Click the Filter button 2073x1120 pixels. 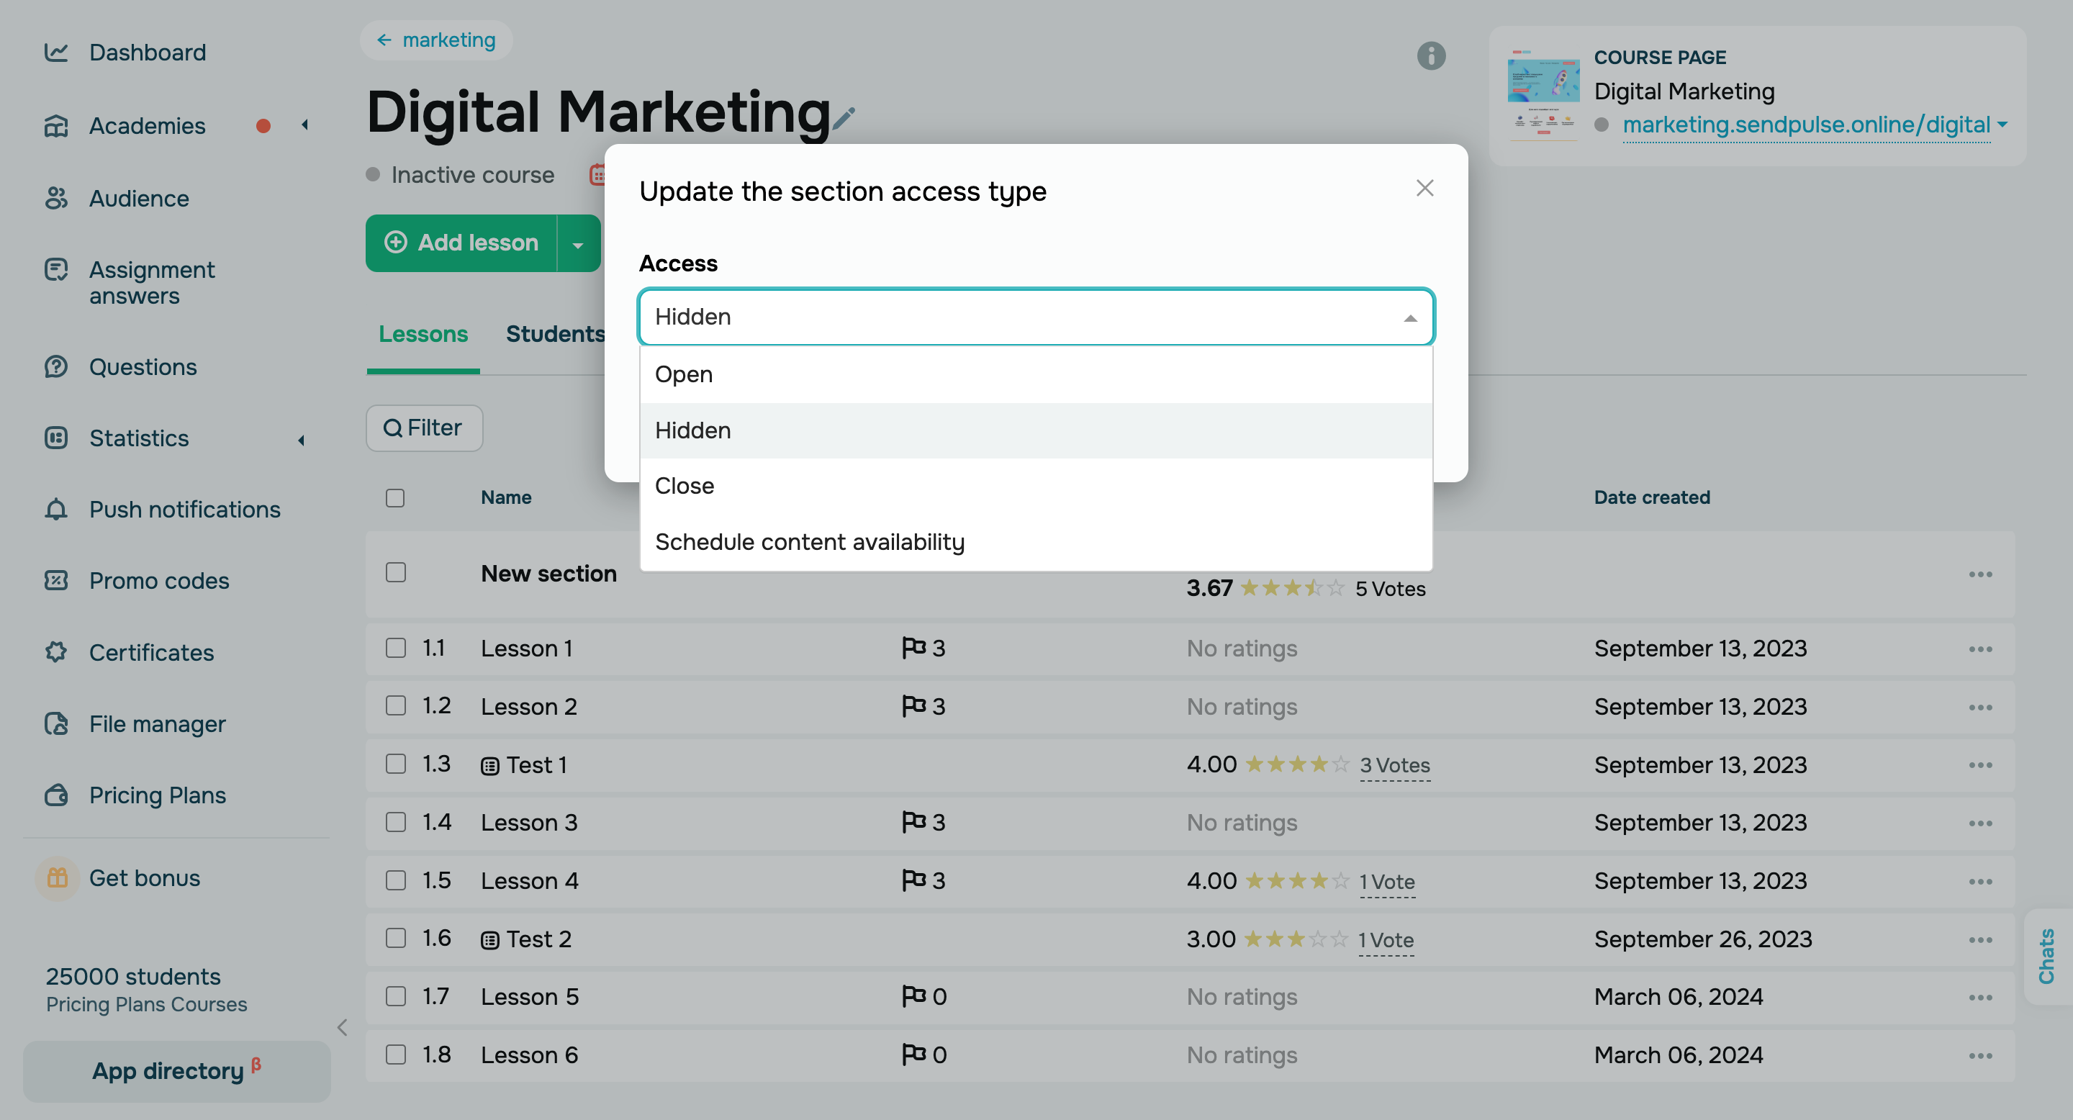[x=424, y=428]
